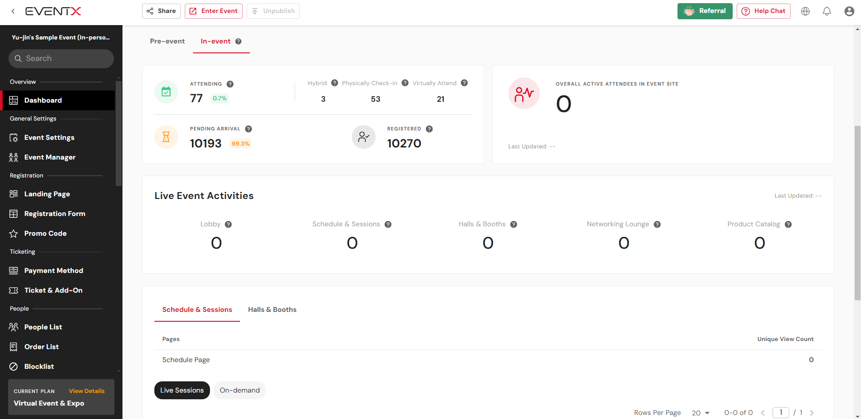Open the Rows Per Page dropdown
This screenshot has width=861, height=419.
click(x=700, y=413)
